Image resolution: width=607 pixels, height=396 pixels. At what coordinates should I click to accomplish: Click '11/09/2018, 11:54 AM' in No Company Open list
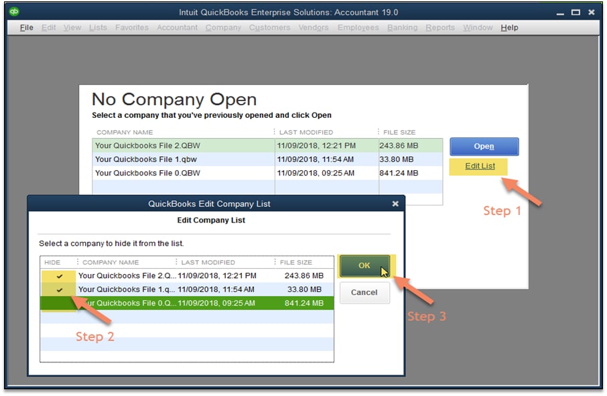(315, 159)
